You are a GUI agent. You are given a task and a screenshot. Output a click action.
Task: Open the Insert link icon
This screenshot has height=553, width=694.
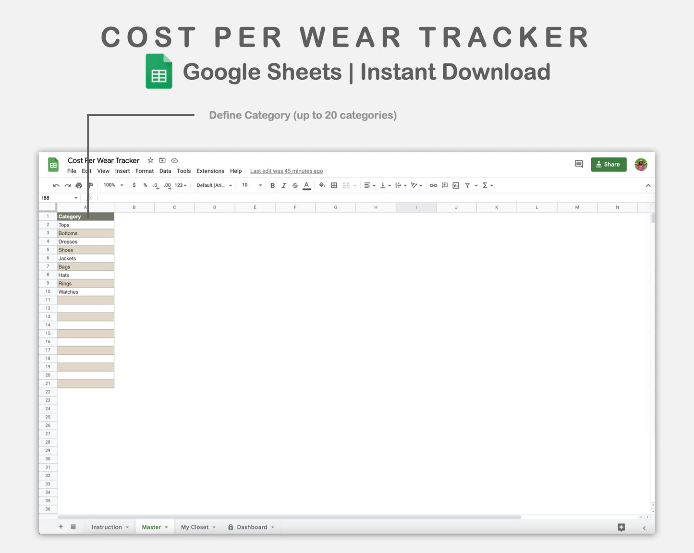point(434,185)
